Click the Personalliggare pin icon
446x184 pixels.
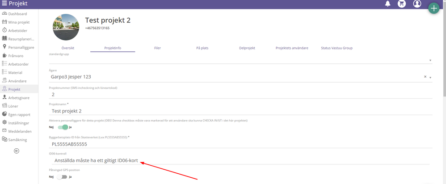(x=4, y=47)
